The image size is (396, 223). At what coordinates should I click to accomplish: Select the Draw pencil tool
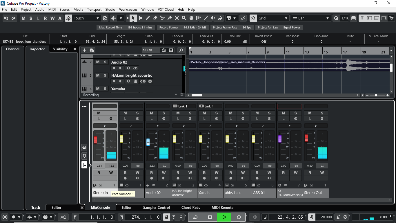[x=148, y=18]
